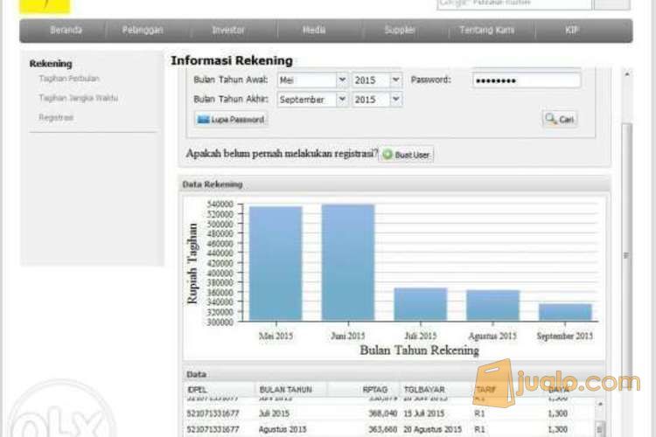Click the 15 Juli 2015 payment date
Screen dimensions: 656x437
coord(423,413)
